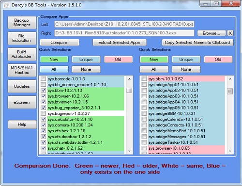This screenshot has width=242, height=186.
Task: Select Old in right Quick Selections
Action: click(x=218, y=60)
